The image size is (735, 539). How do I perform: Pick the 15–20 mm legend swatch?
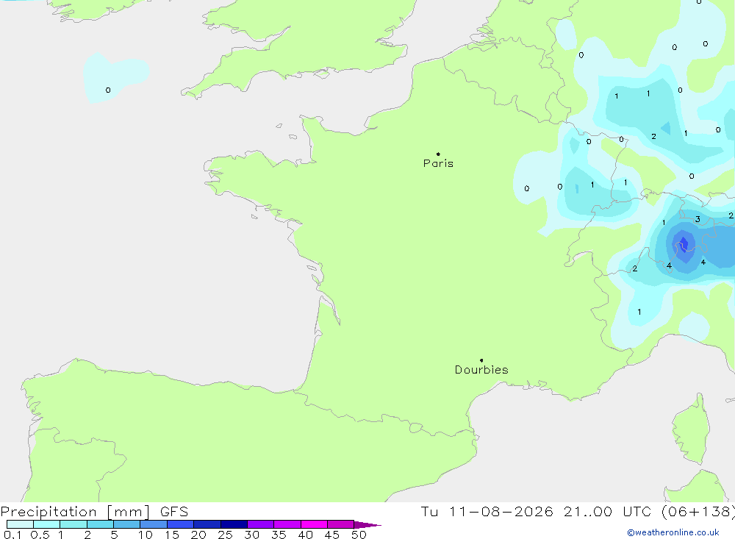pyautogui.click(x=180, y=524)
